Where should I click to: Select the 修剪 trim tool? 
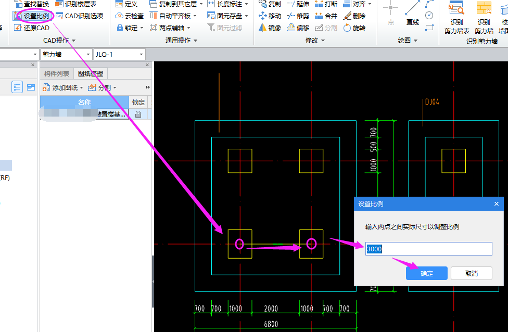(x=298, y=16)
